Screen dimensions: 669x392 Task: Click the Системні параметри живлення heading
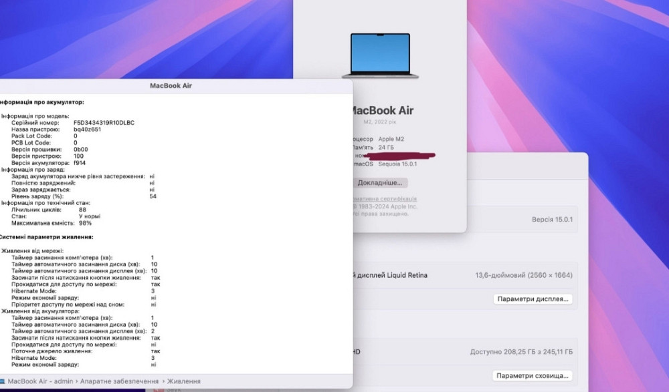(46, 237)
